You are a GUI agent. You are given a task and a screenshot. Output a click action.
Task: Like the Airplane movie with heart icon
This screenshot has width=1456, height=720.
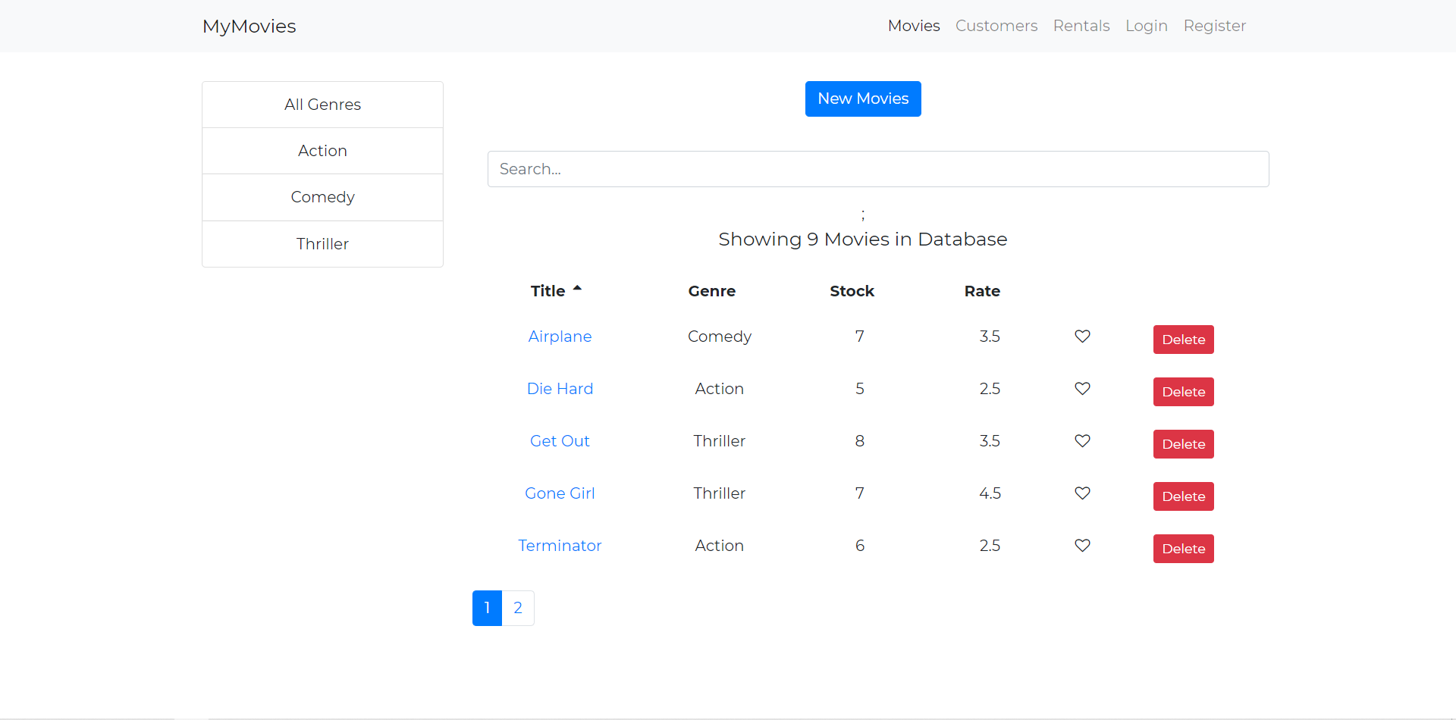click(1082, 337)
